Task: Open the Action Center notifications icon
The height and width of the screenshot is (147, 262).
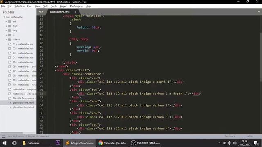Action: (x=256, y=143)
